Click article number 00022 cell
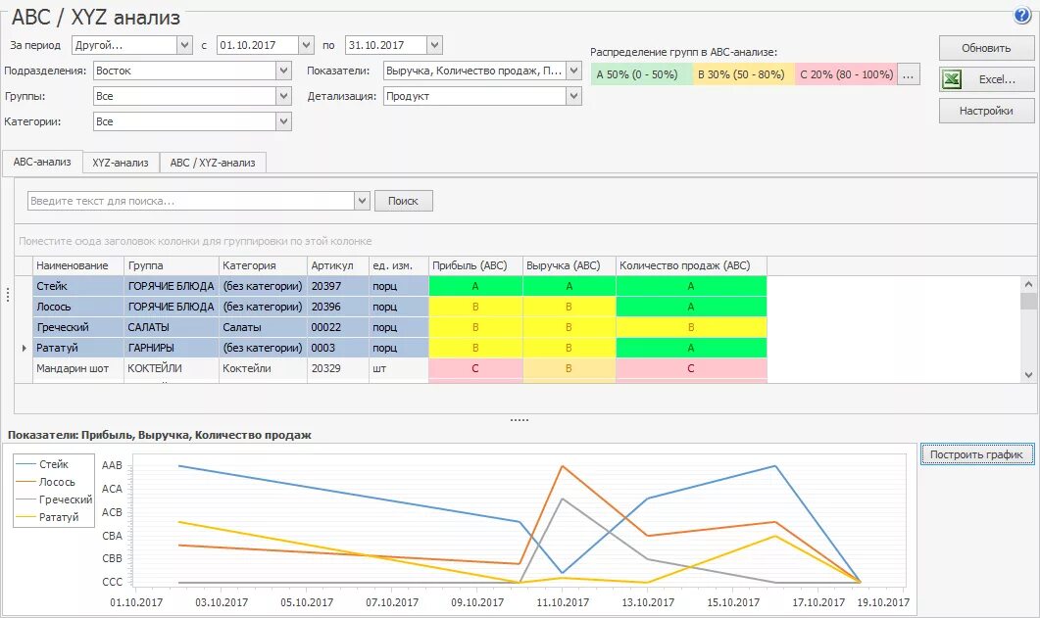The width and height of the screenshot is (1040, 618). point(337,327)
